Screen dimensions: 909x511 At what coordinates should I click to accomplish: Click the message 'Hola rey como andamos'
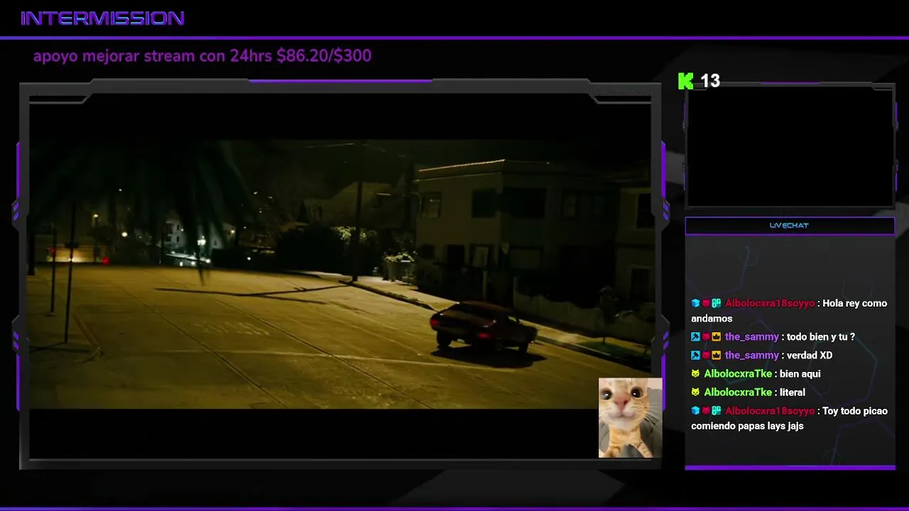[789, 311]
